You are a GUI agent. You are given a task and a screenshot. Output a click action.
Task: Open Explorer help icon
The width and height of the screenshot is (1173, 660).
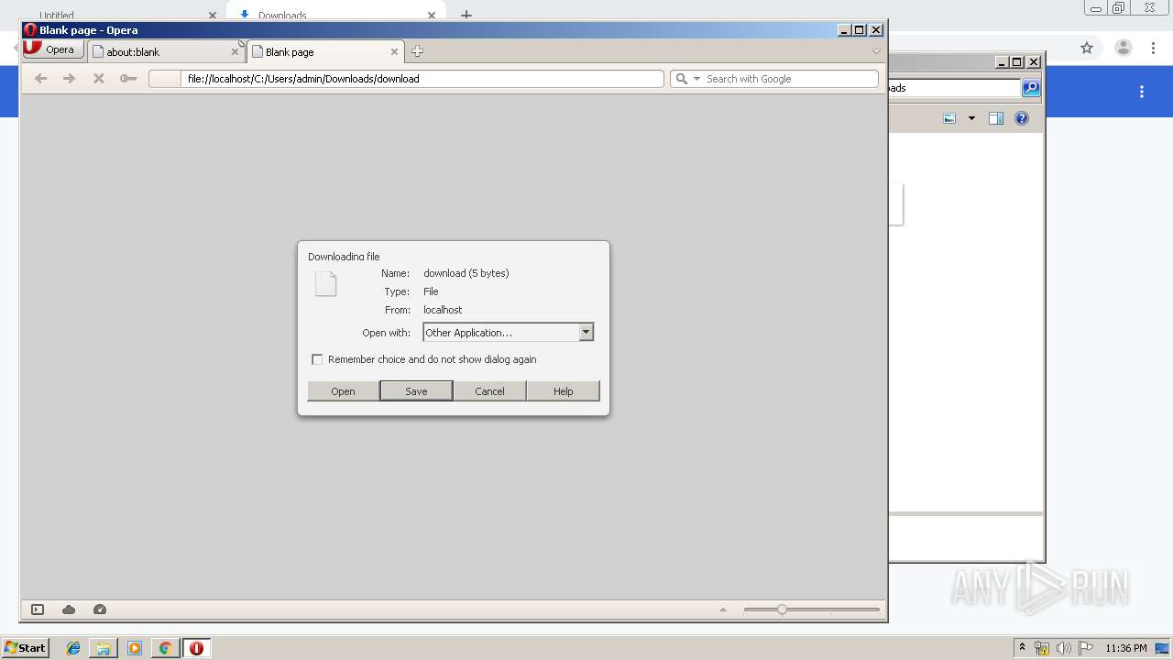coord(1022,118)
